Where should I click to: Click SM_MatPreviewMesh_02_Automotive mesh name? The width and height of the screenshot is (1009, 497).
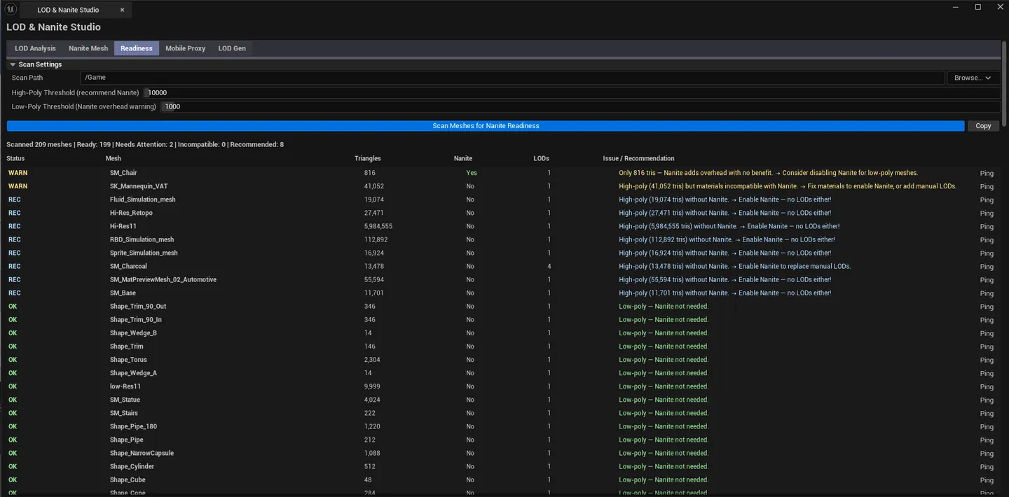(163, 279)
